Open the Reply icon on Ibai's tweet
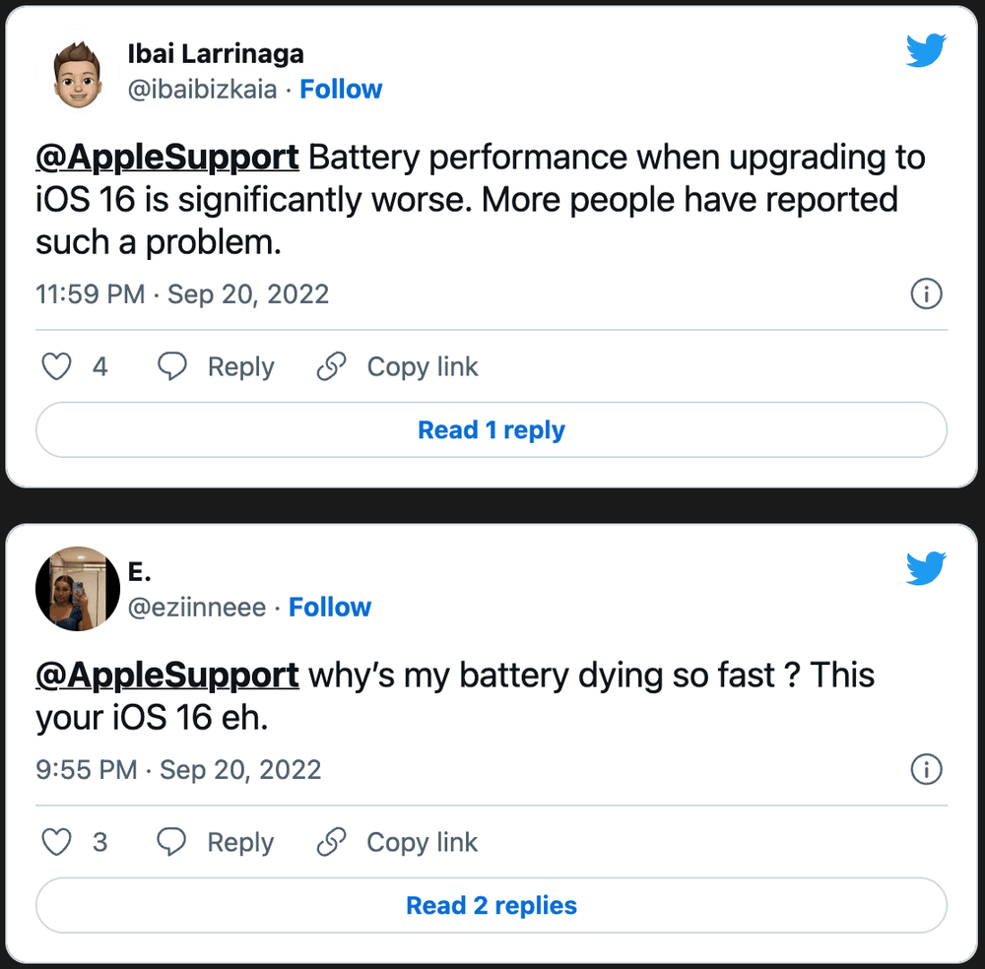The height and width of the screenshot is (969, 985). (x=172, y=365)
